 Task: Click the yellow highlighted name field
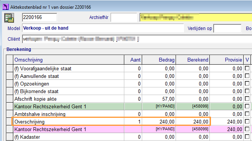(196, 17)
